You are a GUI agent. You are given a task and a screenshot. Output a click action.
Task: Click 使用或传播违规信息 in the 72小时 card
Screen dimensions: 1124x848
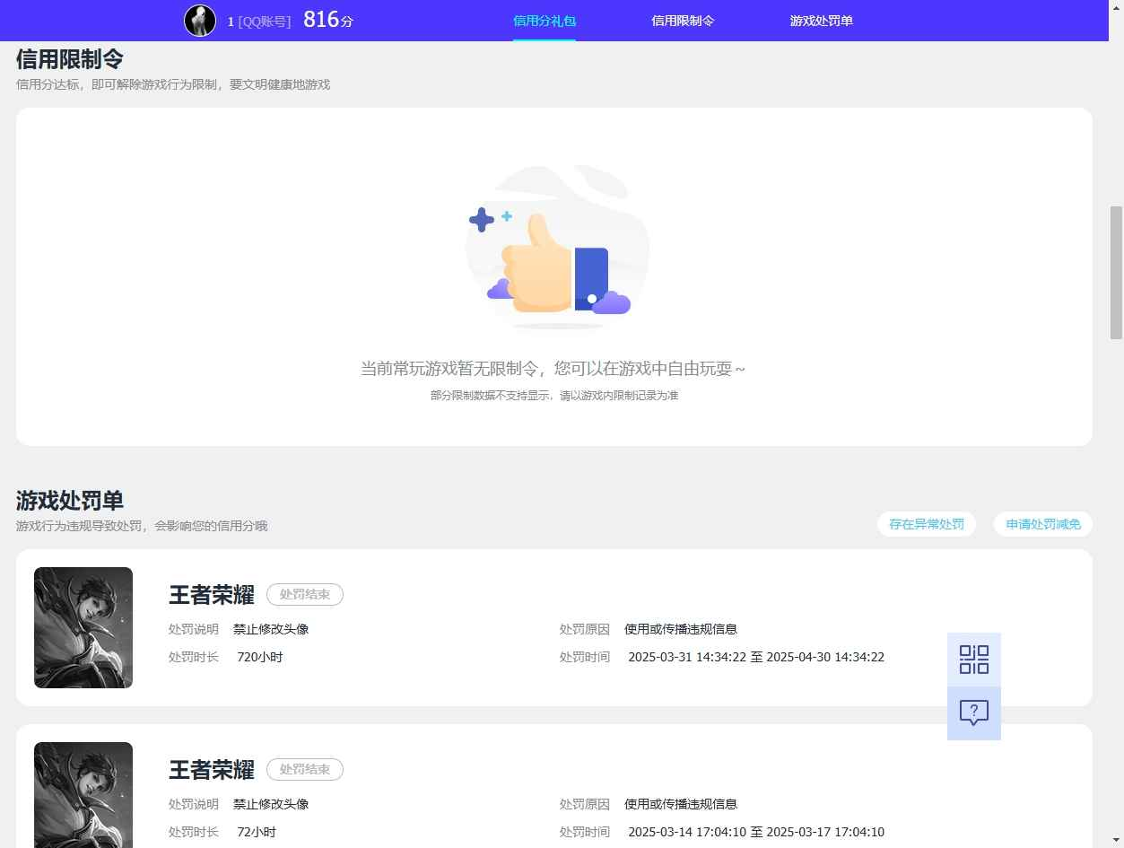681,804
